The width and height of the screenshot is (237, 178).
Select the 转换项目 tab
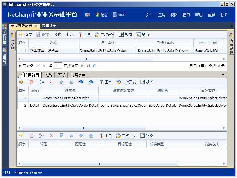31,75
